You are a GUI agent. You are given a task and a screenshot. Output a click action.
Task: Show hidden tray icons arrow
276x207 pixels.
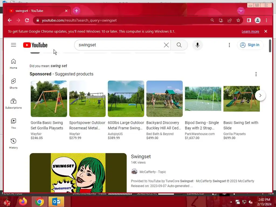[x=231, y=202]
